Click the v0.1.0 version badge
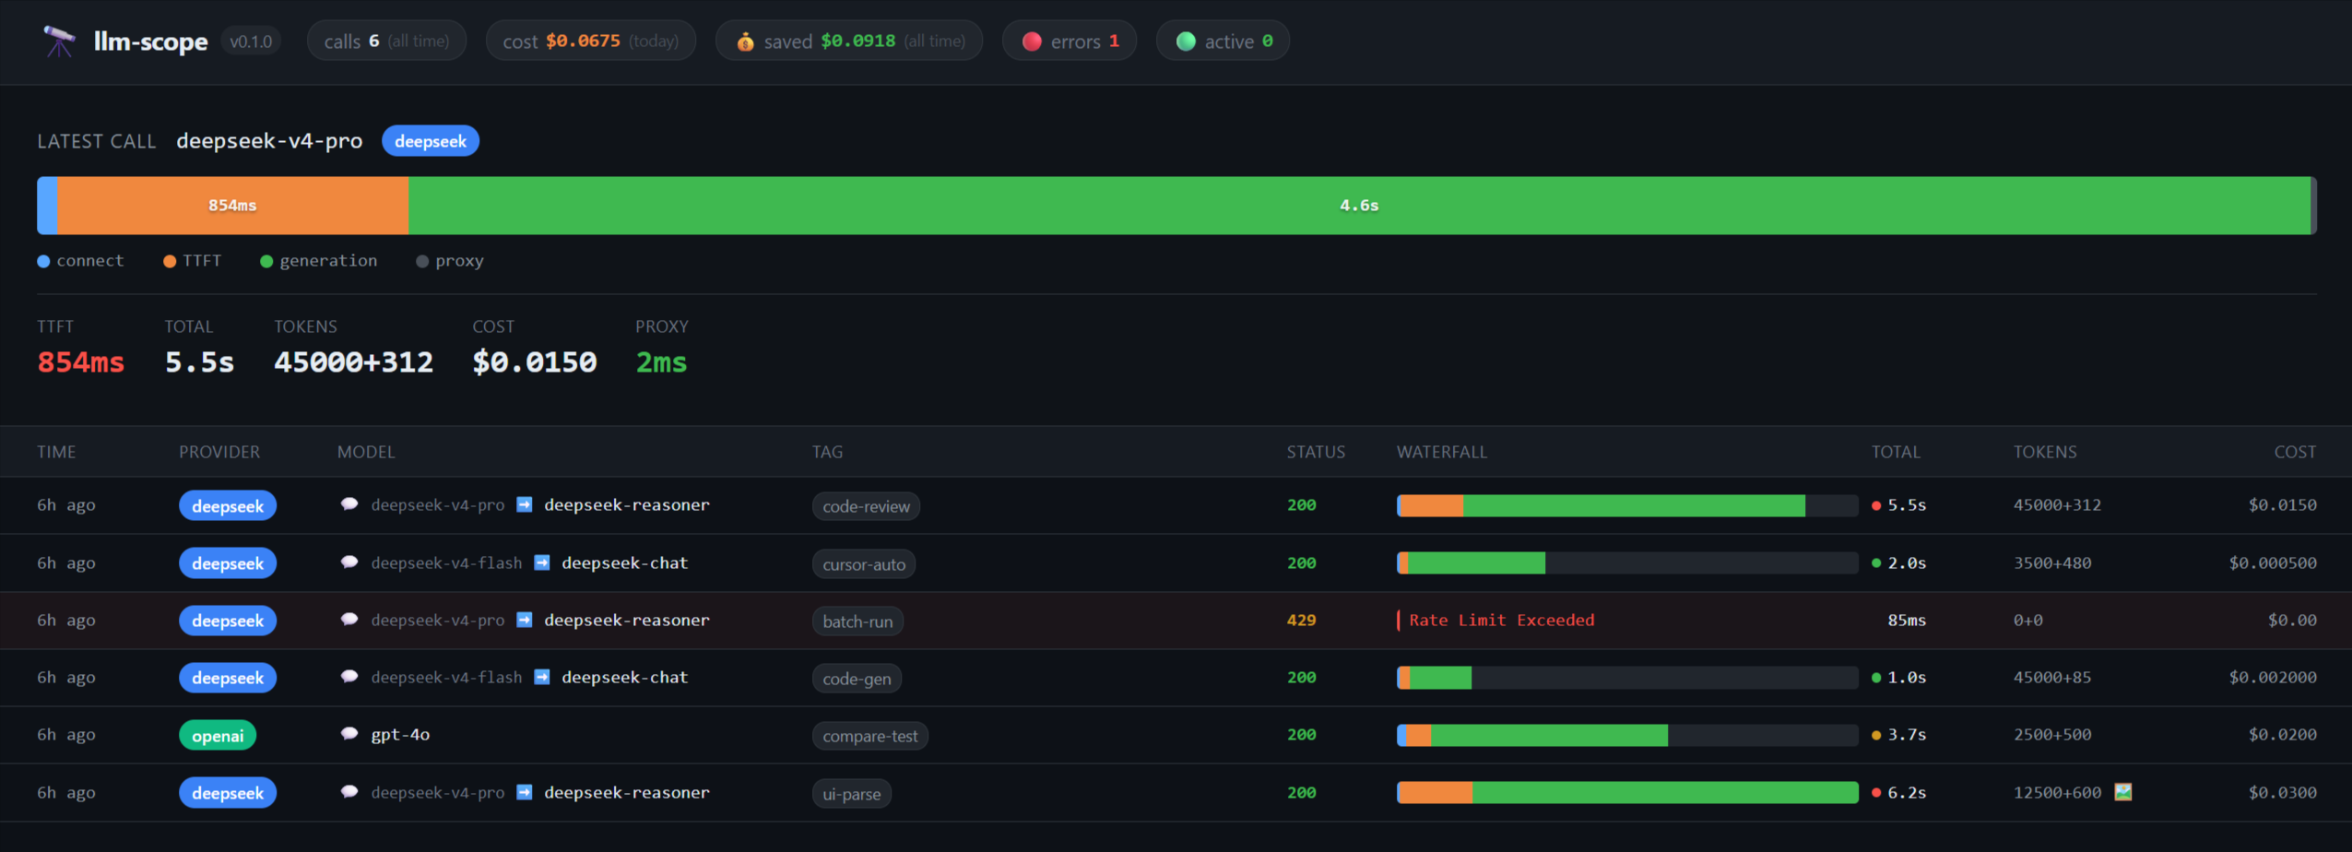Image resolution: width=2352 pixels, height=852 pixels. point(251,41)
